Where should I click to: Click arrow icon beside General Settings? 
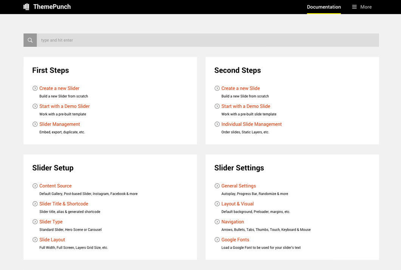coord(217,186)
